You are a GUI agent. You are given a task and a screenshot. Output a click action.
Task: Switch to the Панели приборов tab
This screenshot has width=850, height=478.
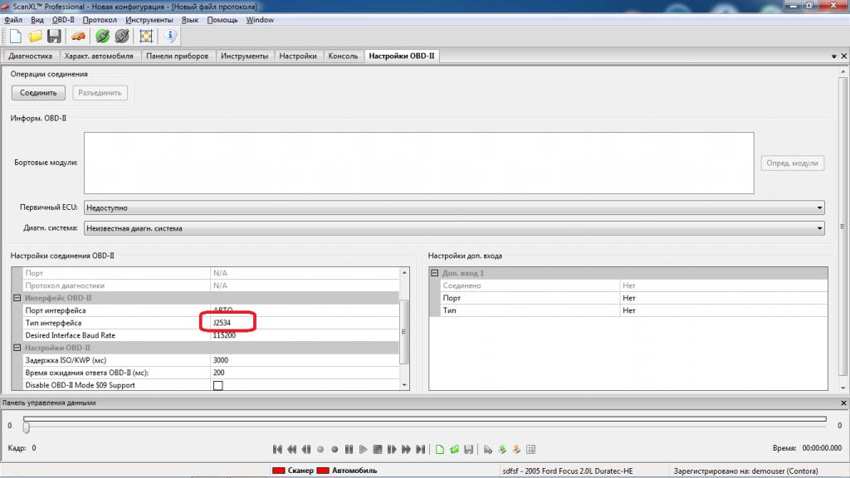pyautogui.click(x=178, y=56)
